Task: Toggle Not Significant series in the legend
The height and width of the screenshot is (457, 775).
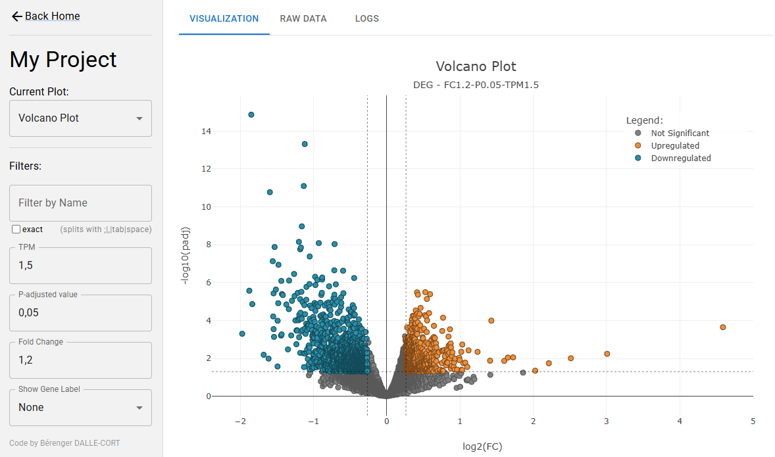Action: tap(680, 133)
